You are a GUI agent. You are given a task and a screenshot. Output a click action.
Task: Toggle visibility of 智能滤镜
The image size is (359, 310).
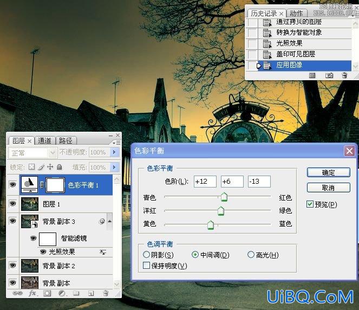34,238
